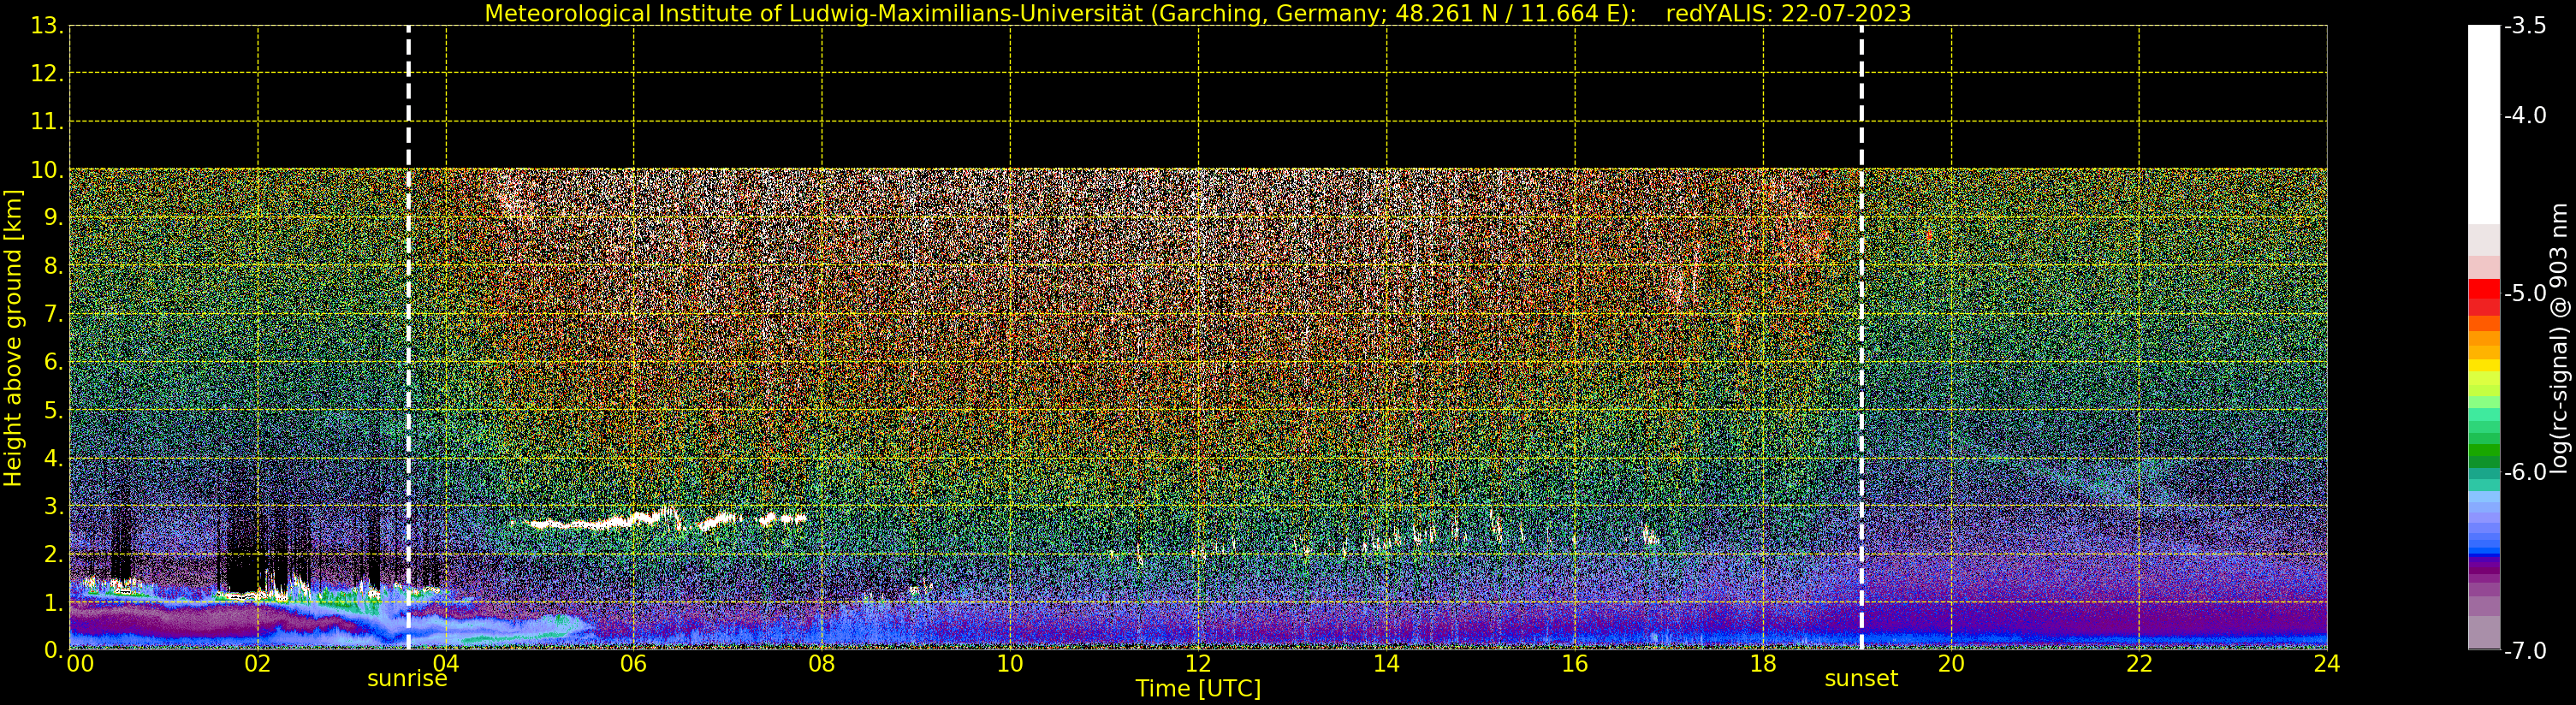This screenshot has width=2576, height=705.
Task: Click the "4." height-axis tick label
Action: [53, 458]
